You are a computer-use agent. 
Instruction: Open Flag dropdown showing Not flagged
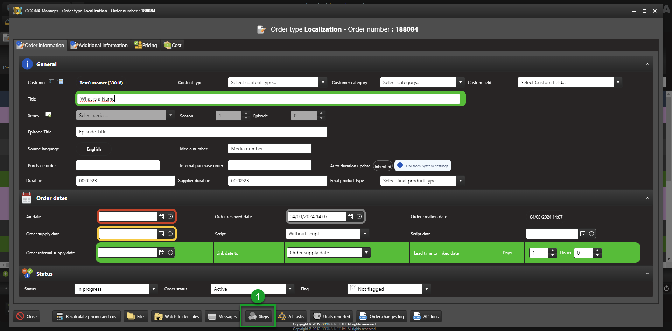point(426,289)
